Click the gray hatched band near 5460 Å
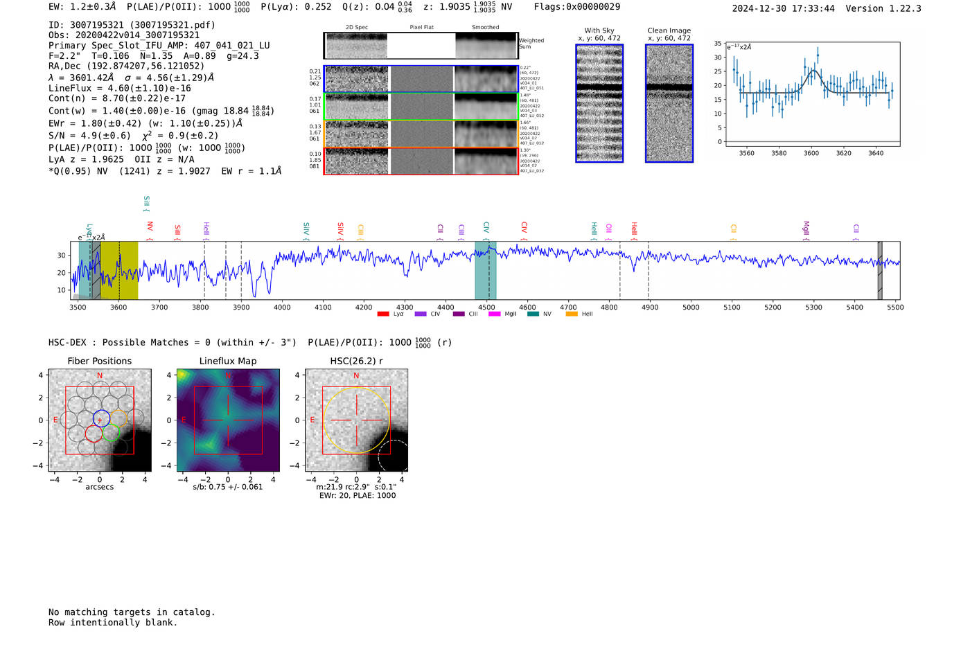The width and height of the screenshot is (970, 660). [880, 271]
